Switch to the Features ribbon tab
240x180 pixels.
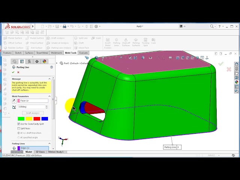pyautogui.click(x=7, y=53)
